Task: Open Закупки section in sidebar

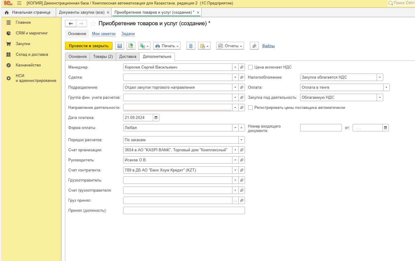Action: click(23, 44)
